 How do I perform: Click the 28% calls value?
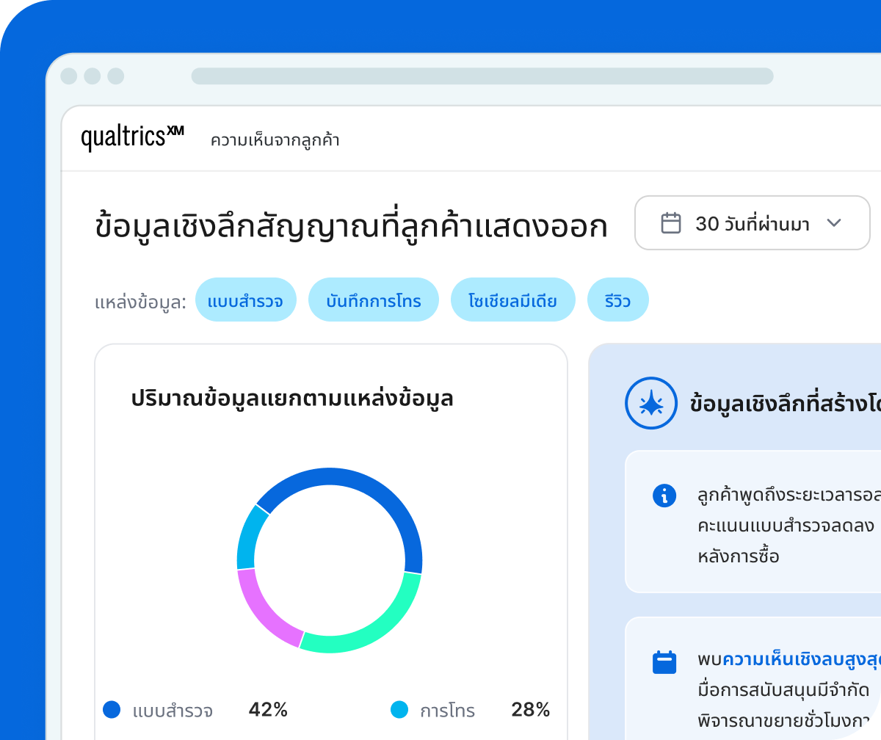coord(530,709)
